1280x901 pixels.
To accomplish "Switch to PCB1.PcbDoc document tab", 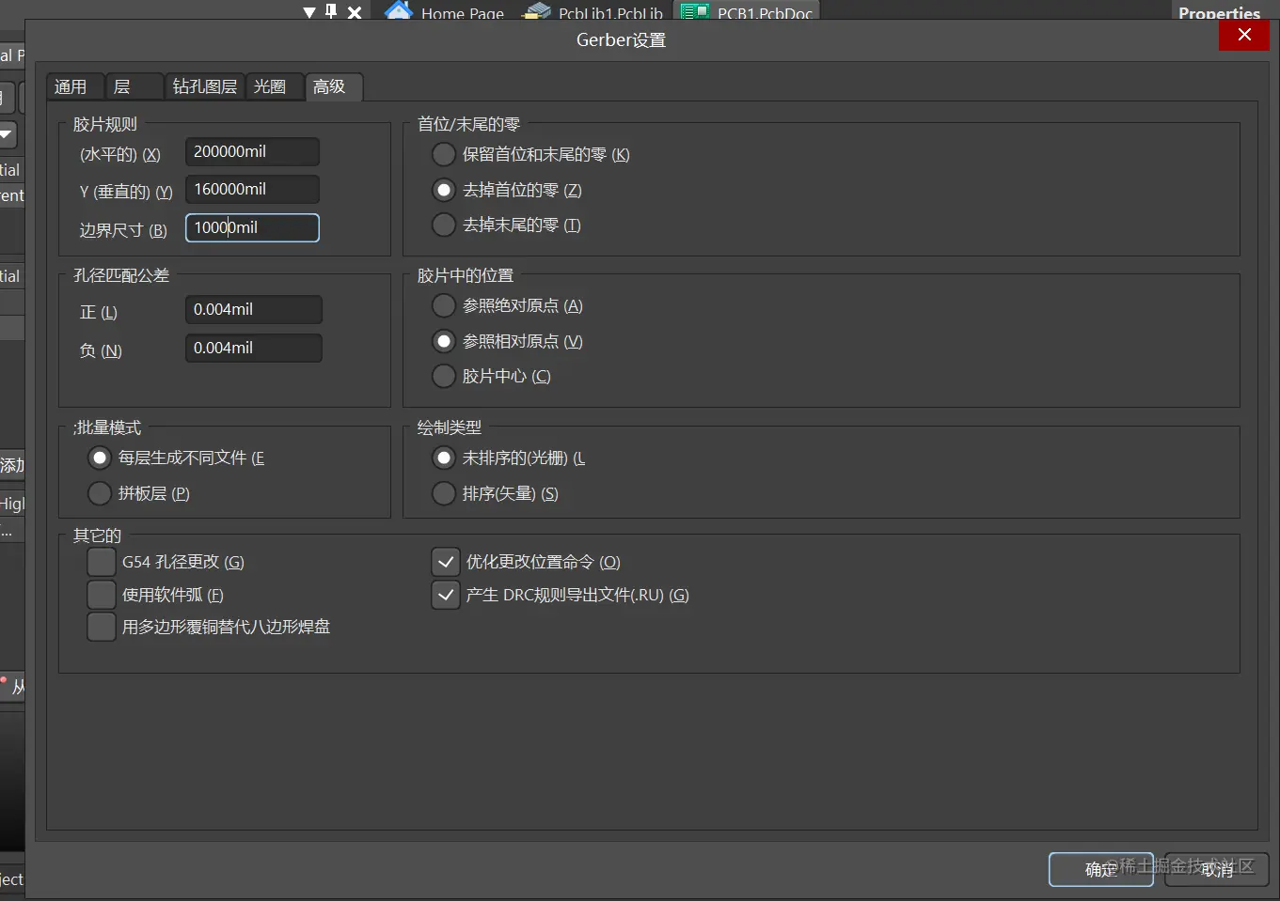I will (748, 11).
